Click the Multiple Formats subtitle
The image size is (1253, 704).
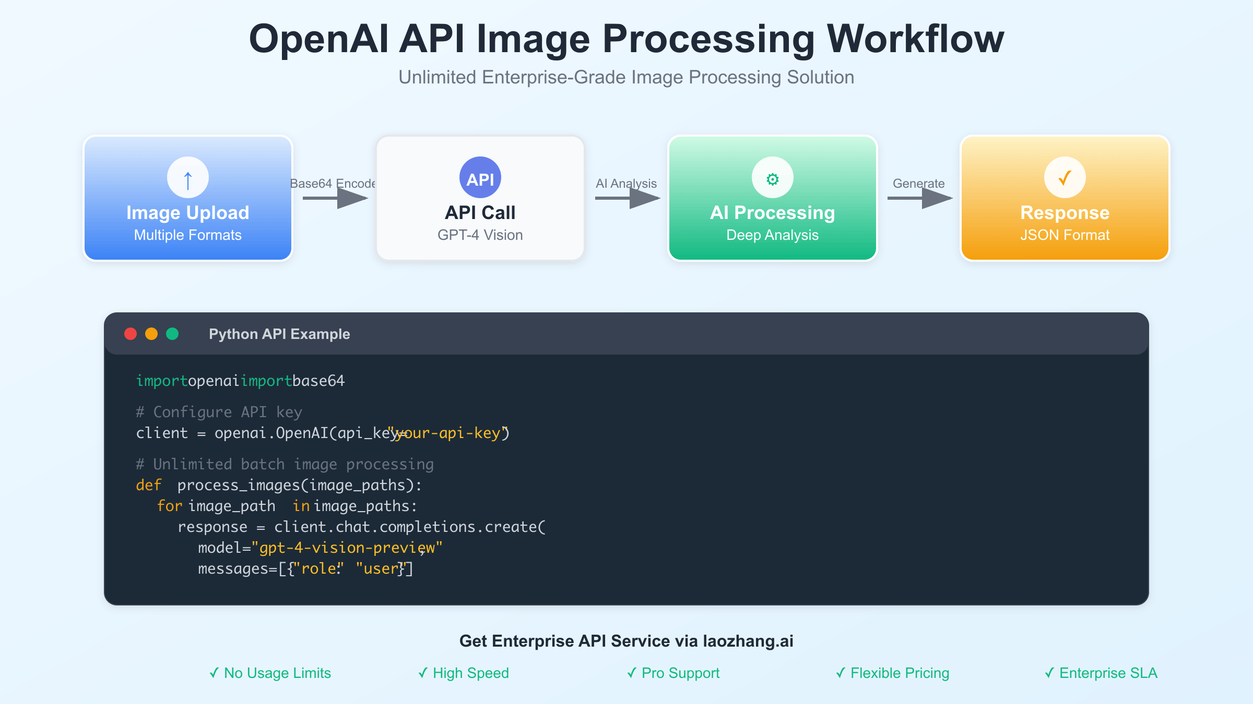[x=188, y=235]
